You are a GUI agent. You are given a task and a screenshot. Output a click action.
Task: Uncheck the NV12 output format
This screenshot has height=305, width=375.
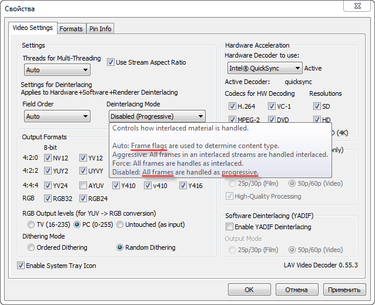coord(48,157)
